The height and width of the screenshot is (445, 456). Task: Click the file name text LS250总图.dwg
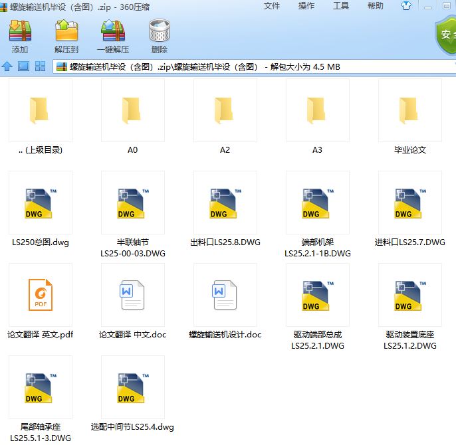coord(41,242)
